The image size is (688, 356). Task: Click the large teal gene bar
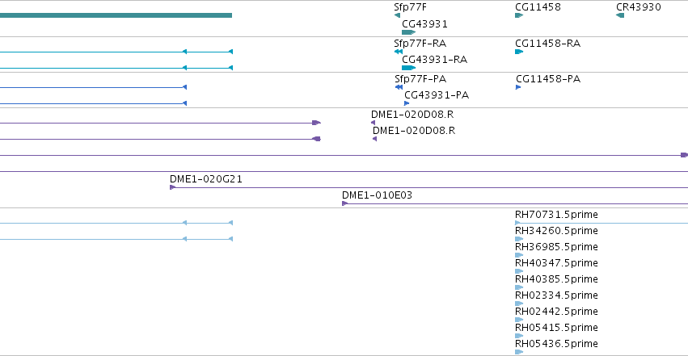coord(116,15)
